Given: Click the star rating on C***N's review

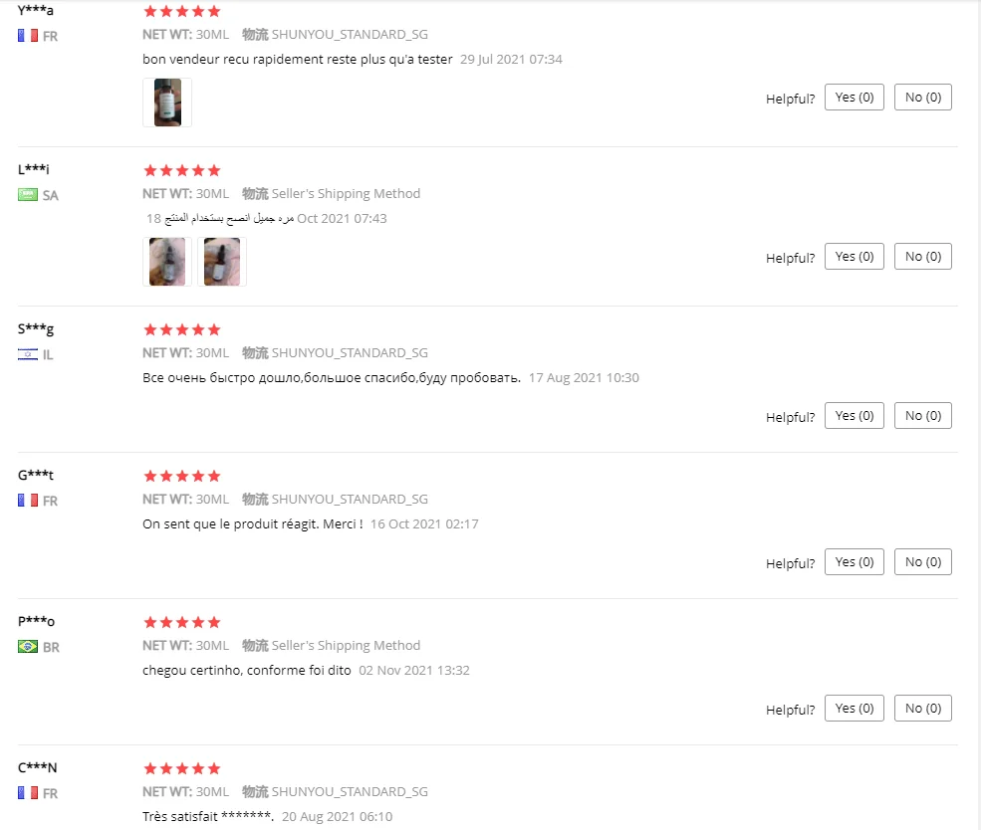Looking at the screenshot, I should (x=182, y=769).
